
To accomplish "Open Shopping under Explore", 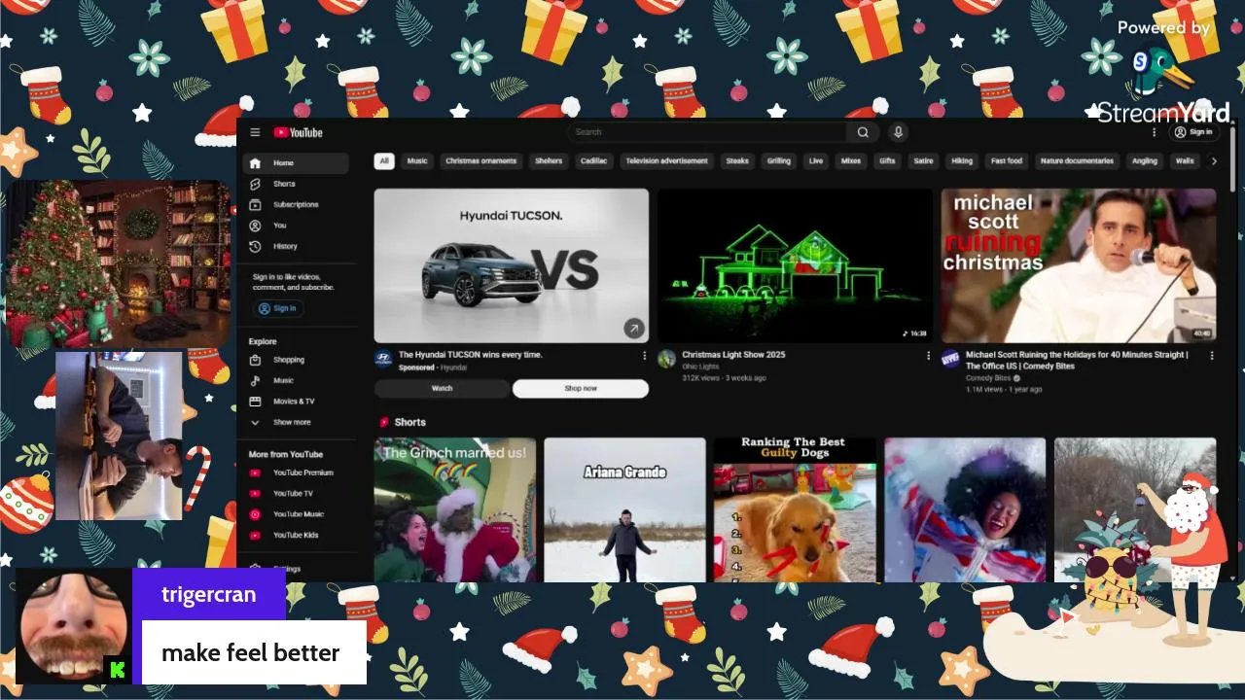I will [x=297, y=360].
